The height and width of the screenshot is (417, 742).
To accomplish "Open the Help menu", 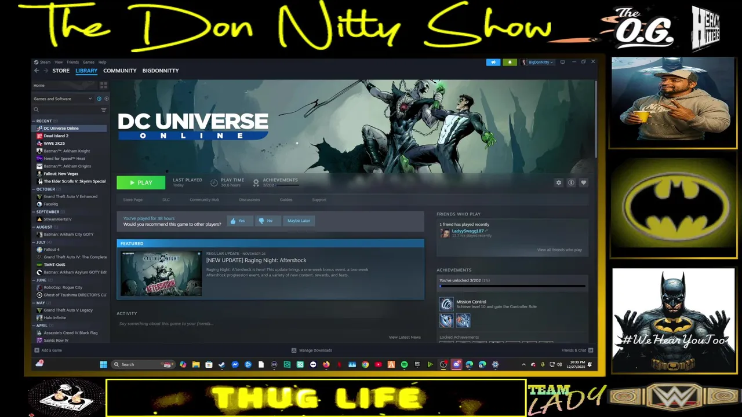I will [x=102, y=62].
